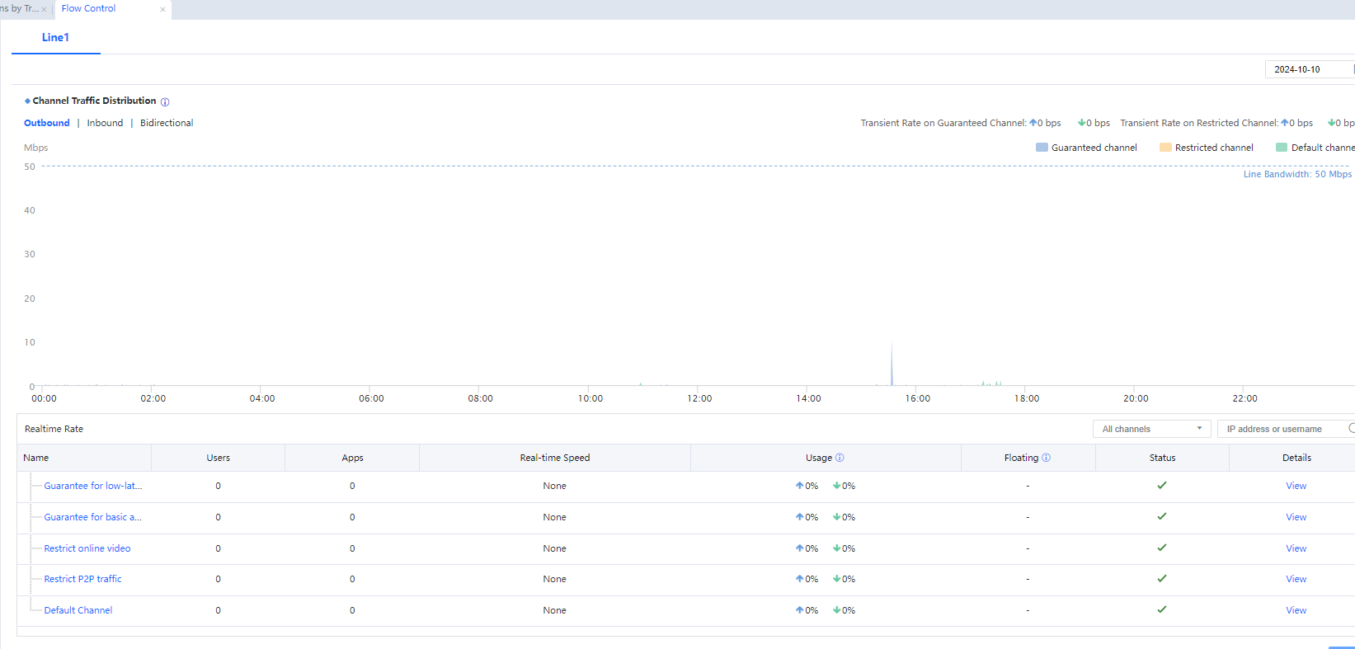This screenshot has height=649, width=1355.
Task: Switch to the Flow Control tab
Action: pos(89,8)
